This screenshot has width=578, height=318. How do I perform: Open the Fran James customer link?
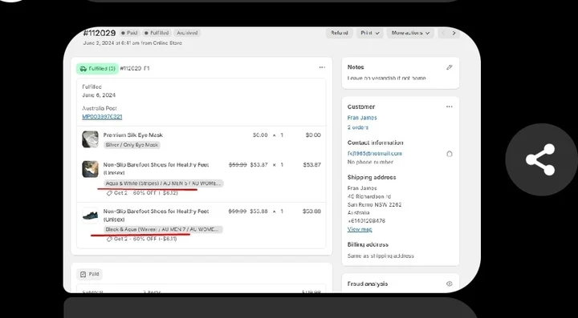tap(362, 118)
